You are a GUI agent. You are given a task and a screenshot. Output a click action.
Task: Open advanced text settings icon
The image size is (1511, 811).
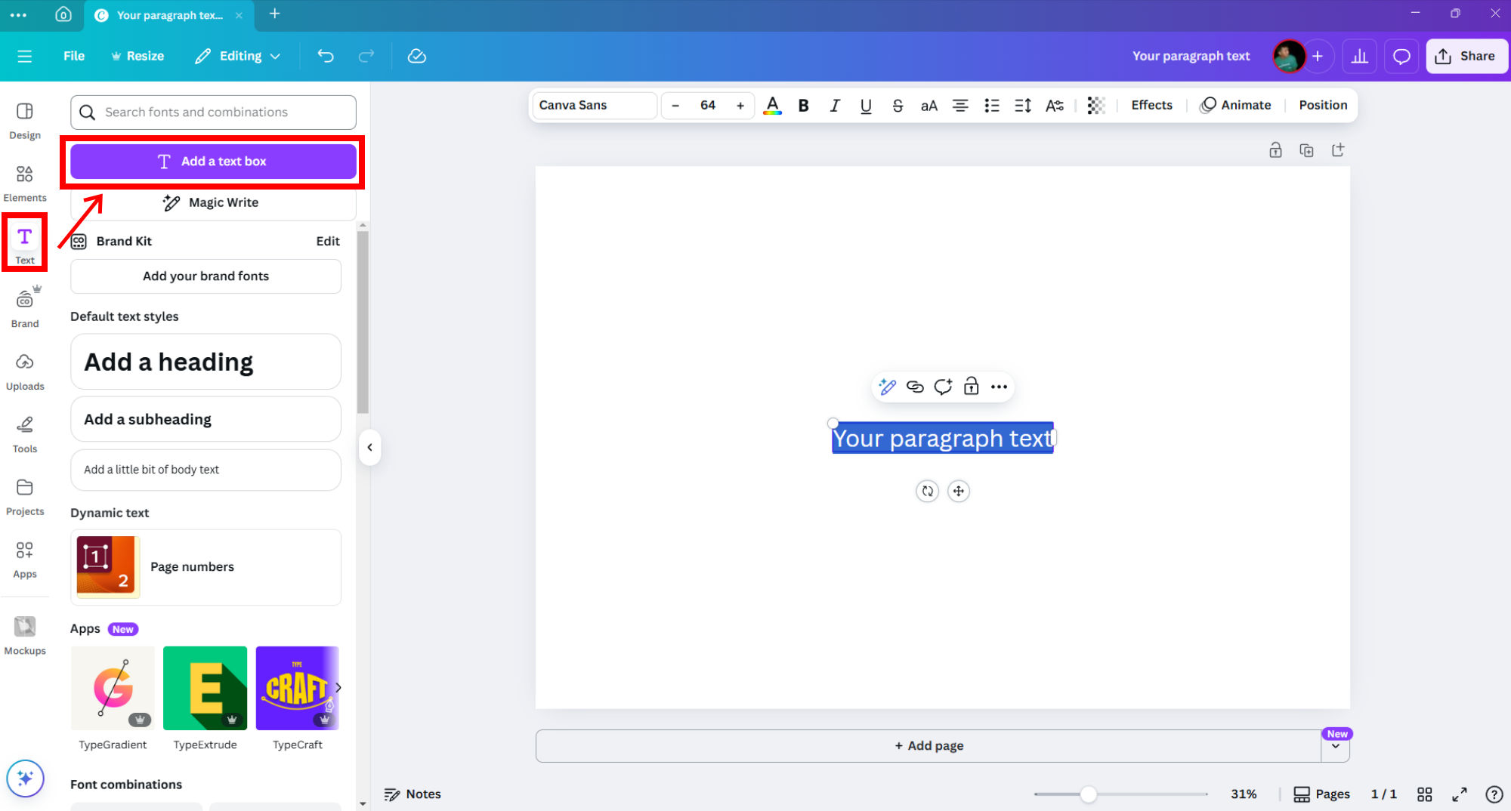pos(1055,106)
